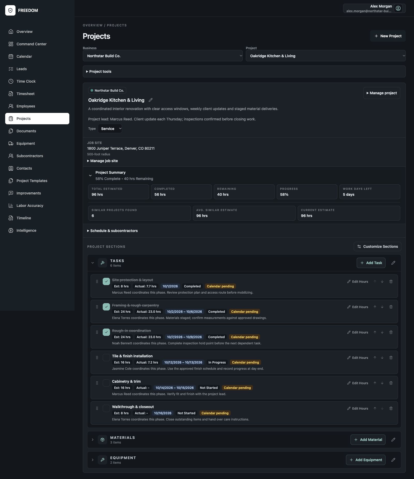Open the Project dropdown Oakridge Kitchen & Living
Screen dimensions: 414x479
pos(326,56)
